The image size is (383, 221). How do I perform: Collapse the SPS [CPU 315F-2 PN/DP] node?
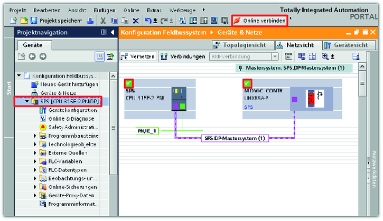[27, 101]
